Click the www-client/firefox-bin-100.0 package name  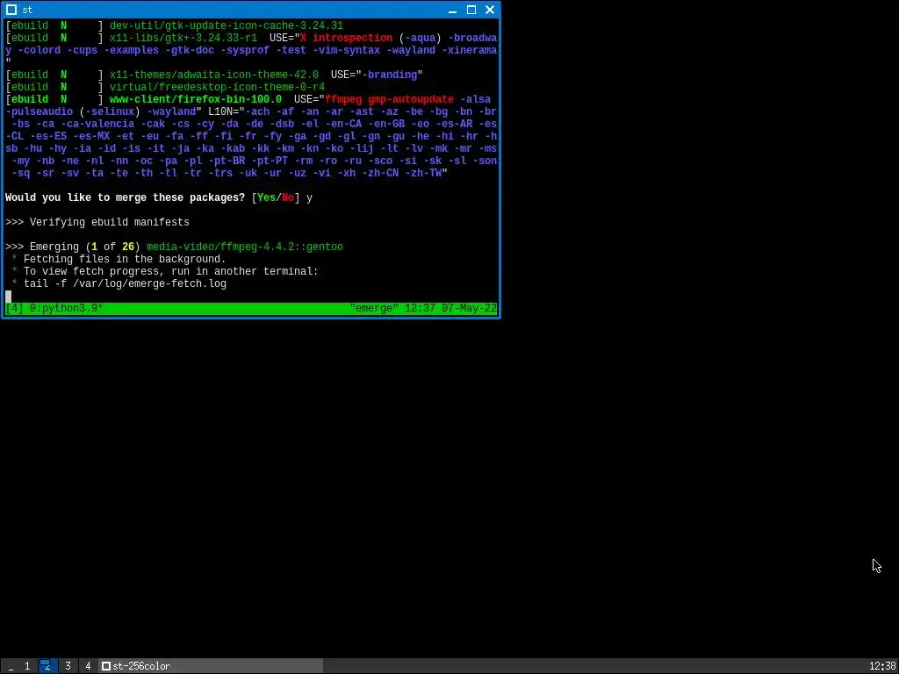(x=196, y=99)
